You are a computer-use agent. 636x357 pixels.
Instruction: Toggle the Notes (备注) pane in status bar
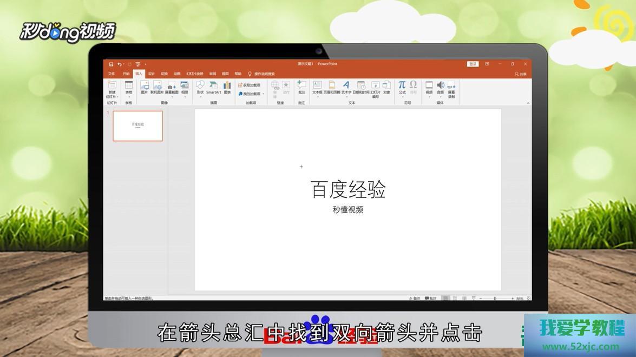pos(415,299)
